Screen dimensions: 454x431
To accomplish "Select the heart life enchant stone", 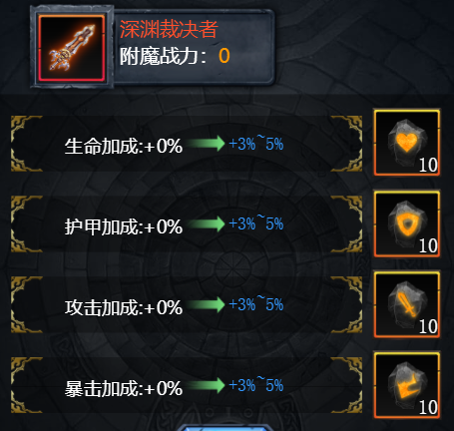I will pos(407,143).
